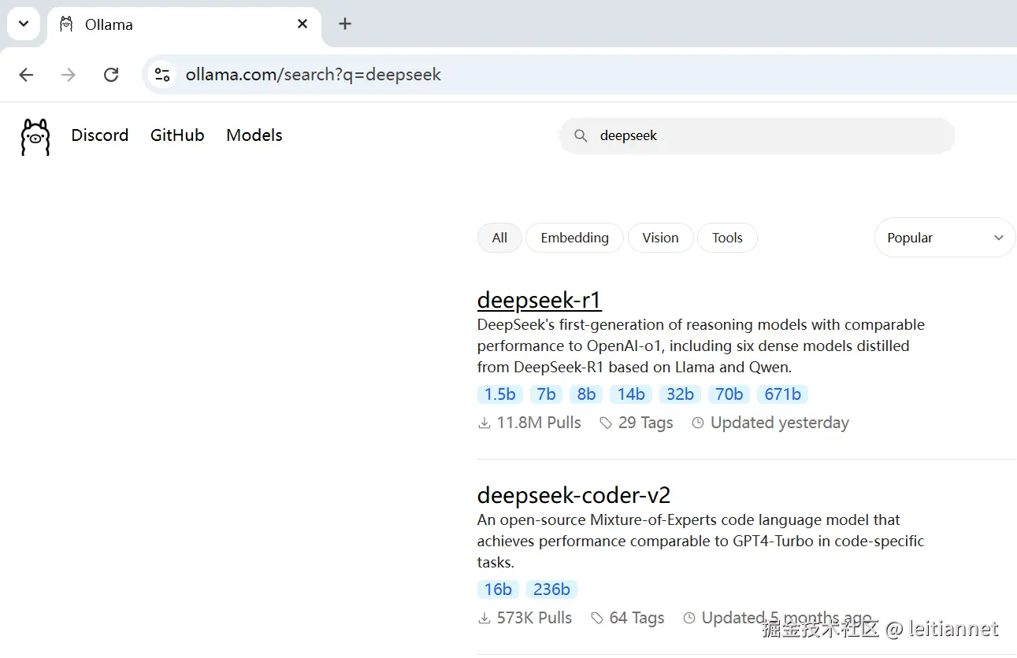Click the '573K Pulls' text
Screen dimensions: 1017x658
[x=535, y=619]
